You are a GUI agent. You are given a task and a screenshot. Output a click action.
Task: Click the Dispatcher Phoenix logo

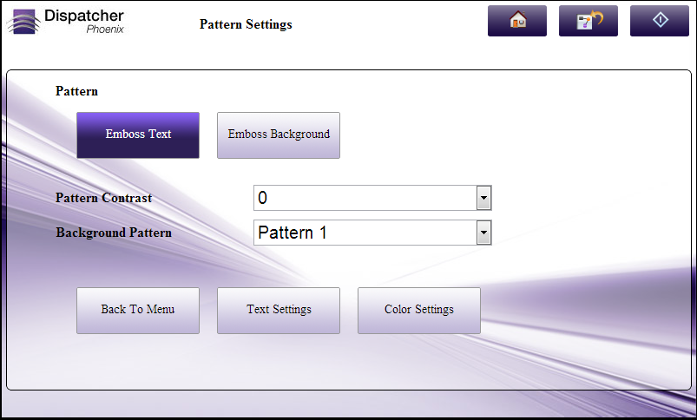pyautogui.click(x=66, y=22)
